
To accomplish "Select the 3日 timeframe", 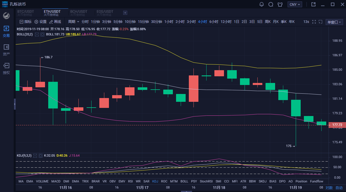I will (x=252, y=21).
